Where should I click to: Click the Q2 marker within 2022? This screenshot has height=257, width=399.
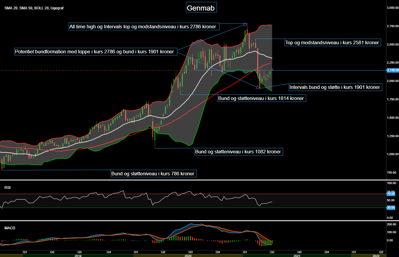point(381,252)
